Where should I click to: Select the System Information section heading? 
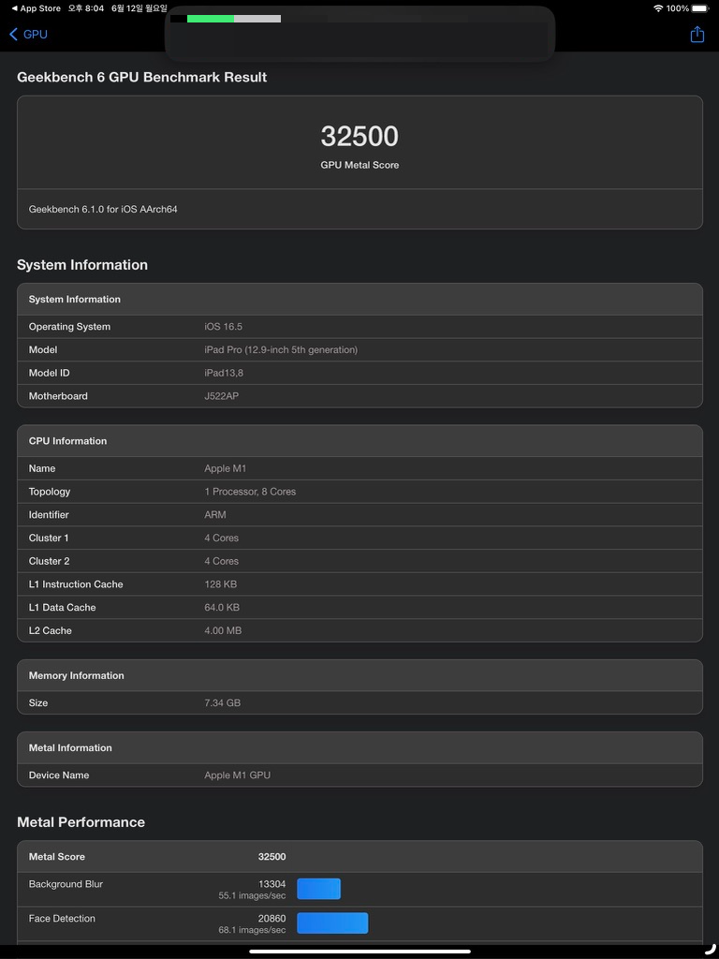click(x=82, y=265)
